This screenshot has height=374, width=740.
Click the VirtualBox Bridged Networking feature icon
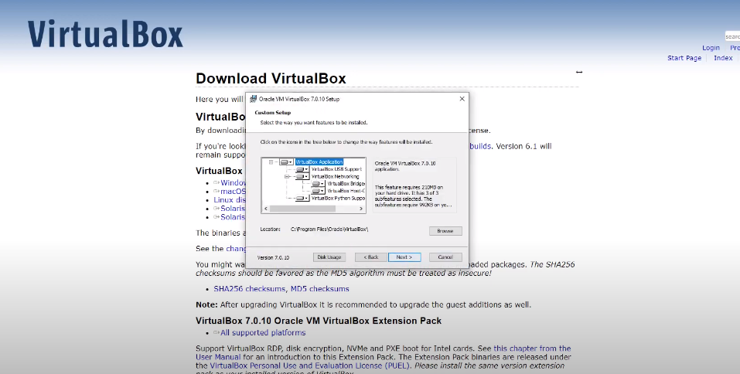[x=316, y=184]
